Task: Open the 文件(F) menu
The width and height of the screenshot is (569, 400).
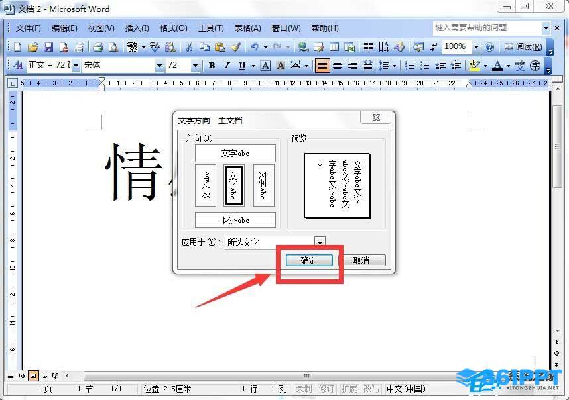Action: pyautogui.click(x=28, y=28)
